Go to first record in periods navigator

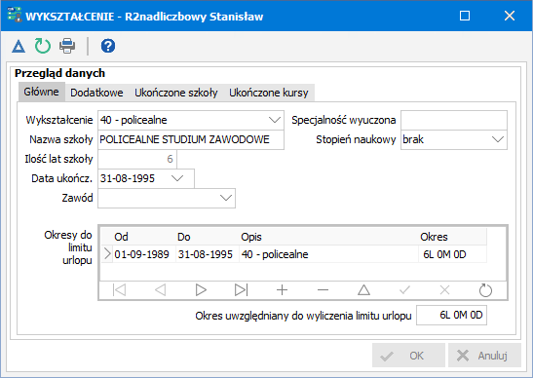click(x=119, y=290)
